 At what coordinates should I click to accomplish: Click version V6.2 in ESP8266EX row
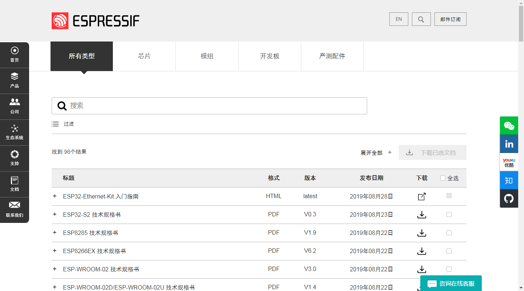click(x=310, y=251)
